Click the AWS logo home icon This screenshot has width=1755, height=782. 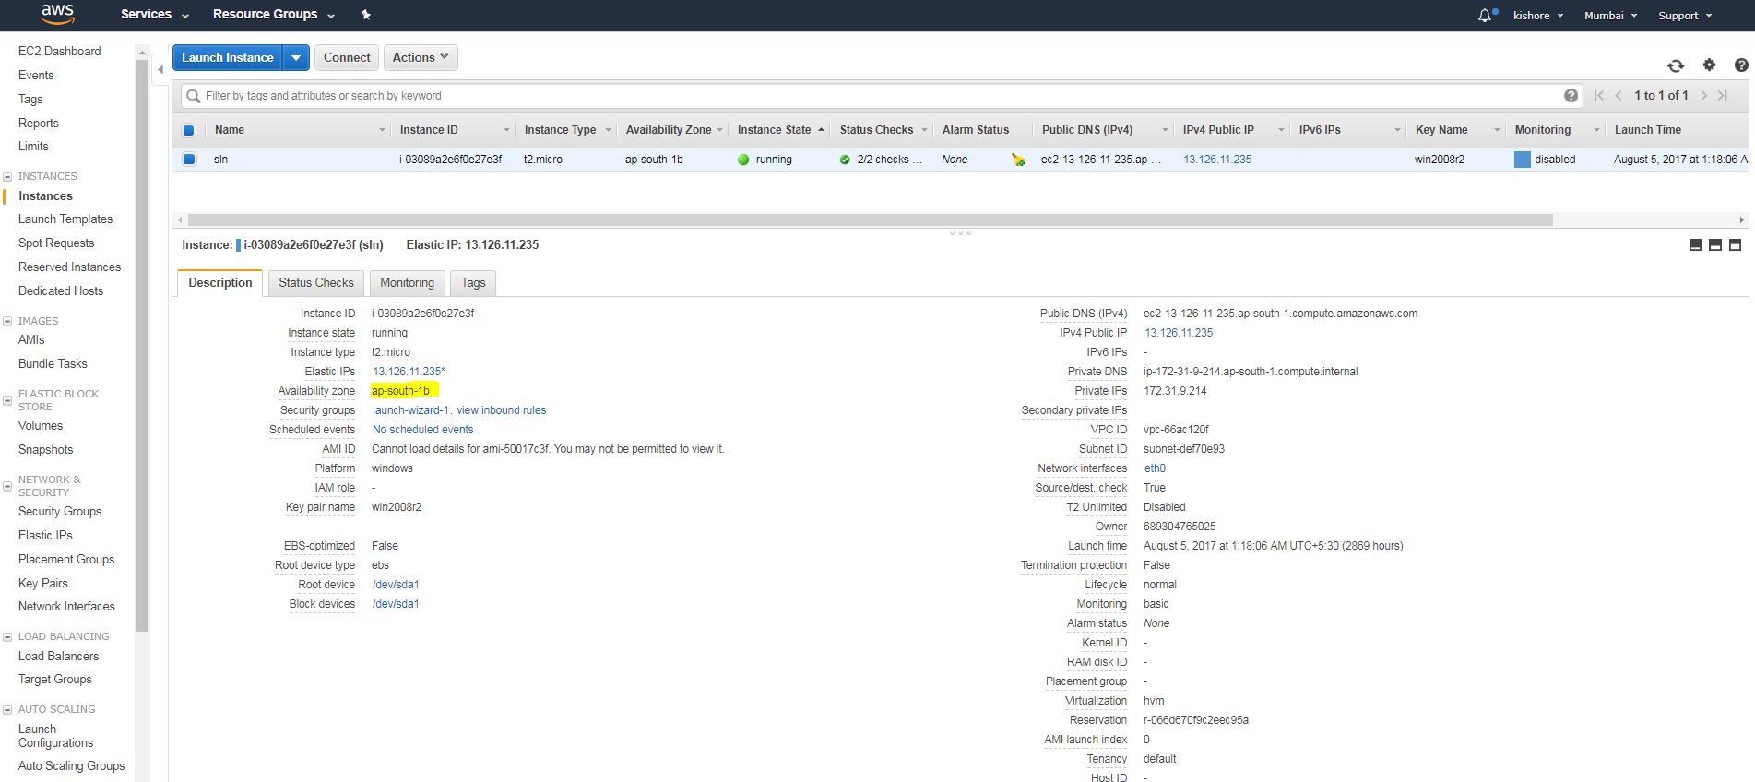57,14
